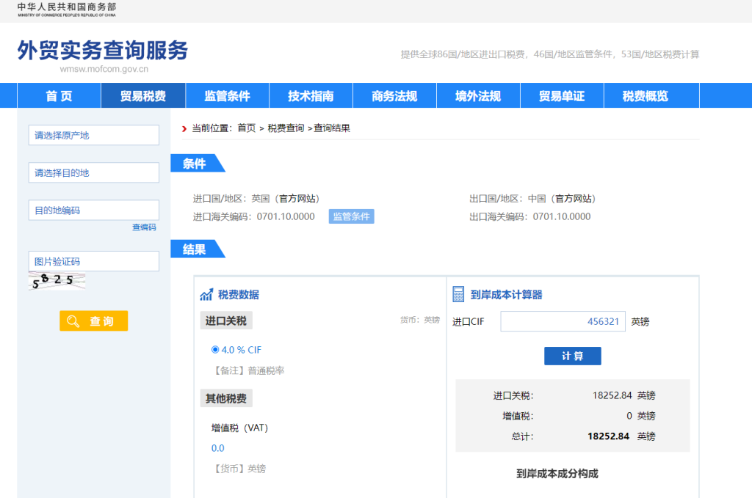Click the blue 计算 button

pos(572,356)
